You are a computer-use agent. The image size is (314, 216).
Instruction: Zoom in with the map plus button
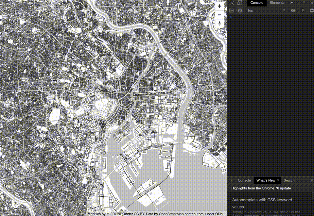(x=219, y=6)
